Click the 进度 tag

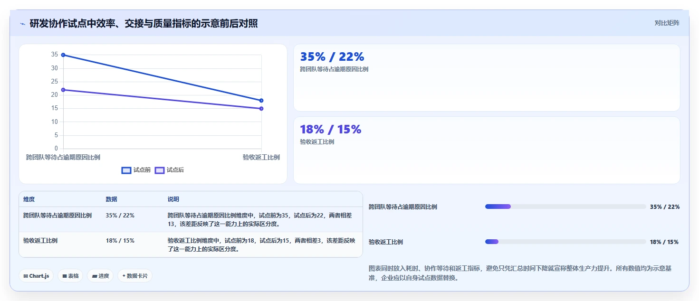100,276
